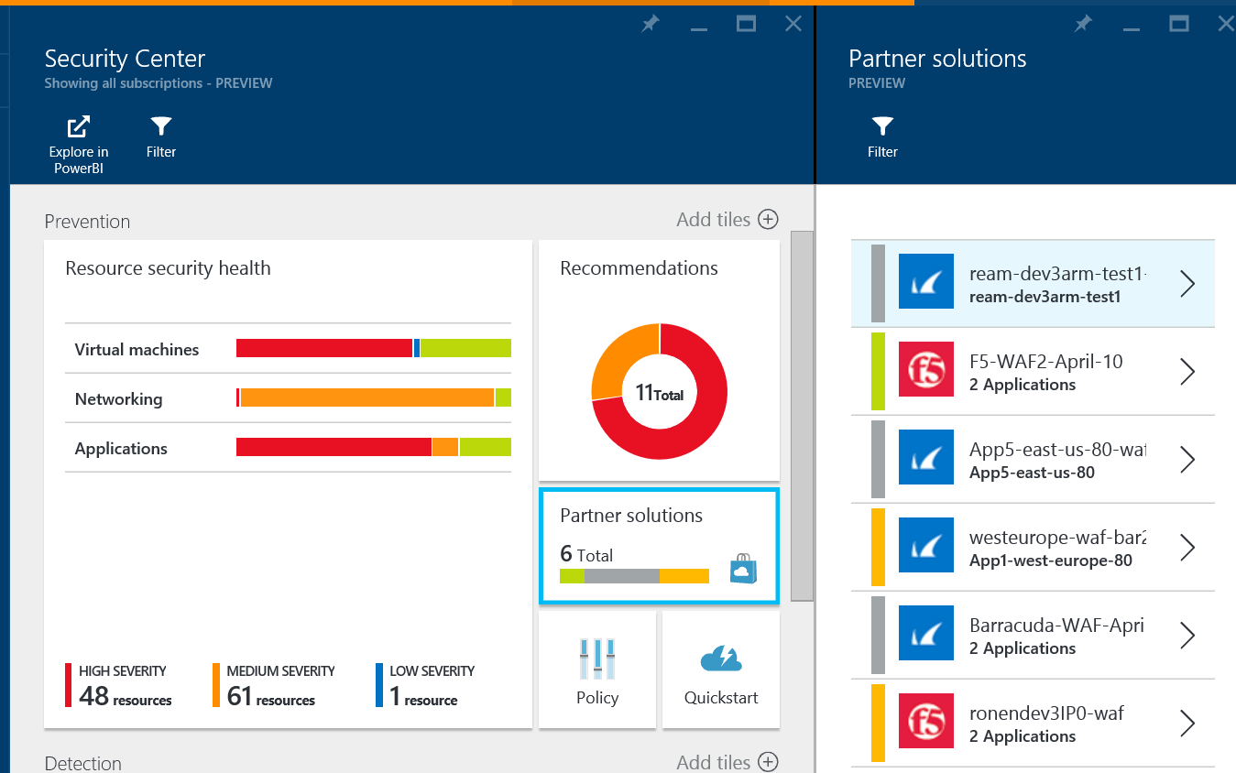
Task: Open the Policy tile
Action: click(597, 670)
